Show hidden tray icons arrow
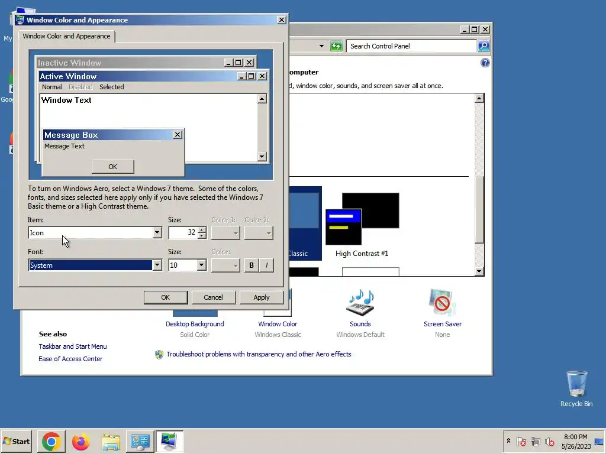The image size is (606, 454). click(508, 441)
